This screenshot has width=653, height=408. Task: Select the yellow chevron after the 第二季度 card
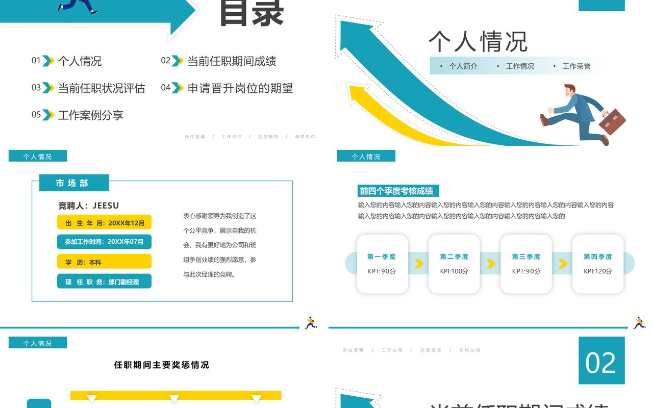[x=491, y=264]
